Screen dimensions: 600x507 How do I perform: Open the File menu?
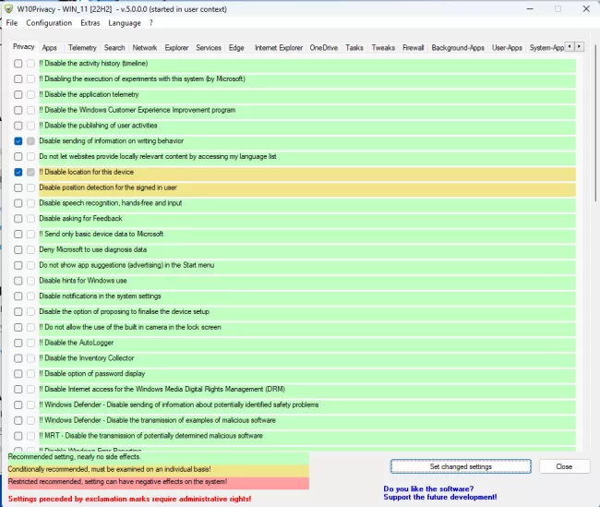12,23
